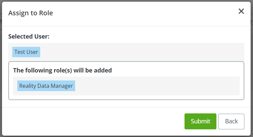
Task: Click the word added in the roles heading
Action: point(103,70)
